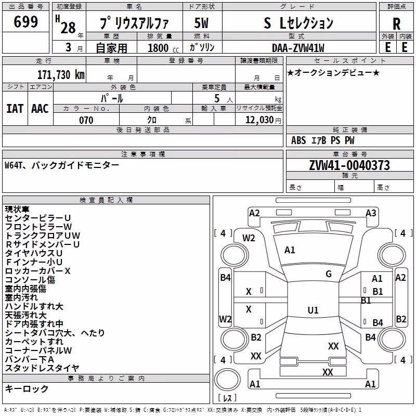Click the recycle deposit 12,030円

(263, 120)
